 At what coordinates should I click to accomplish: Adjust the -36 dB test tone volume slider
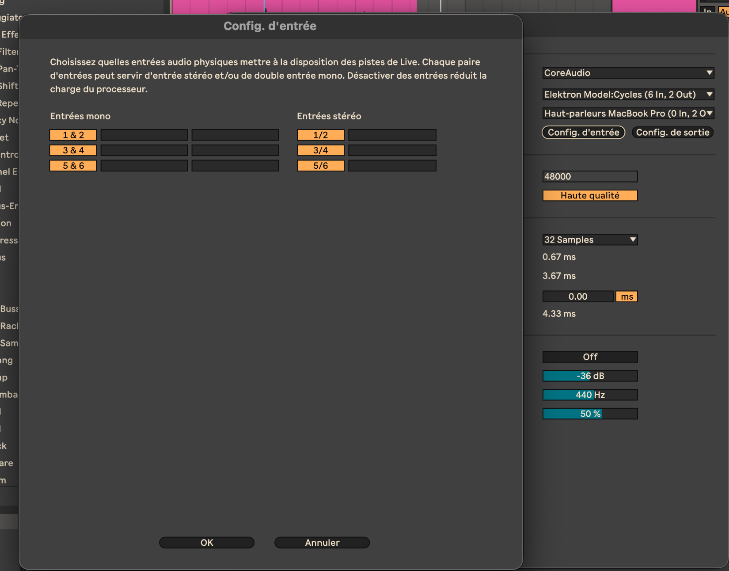pos(590,376)
